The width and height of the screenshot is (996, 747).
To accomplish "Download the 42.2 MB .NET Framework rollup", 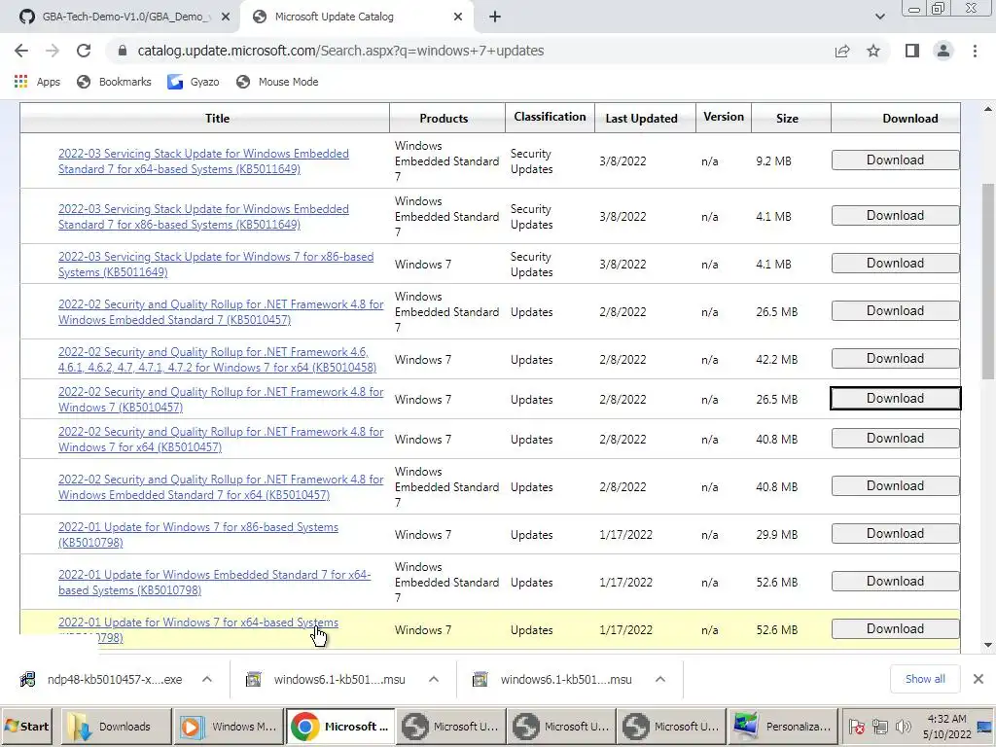I will (x=895, y=358).
